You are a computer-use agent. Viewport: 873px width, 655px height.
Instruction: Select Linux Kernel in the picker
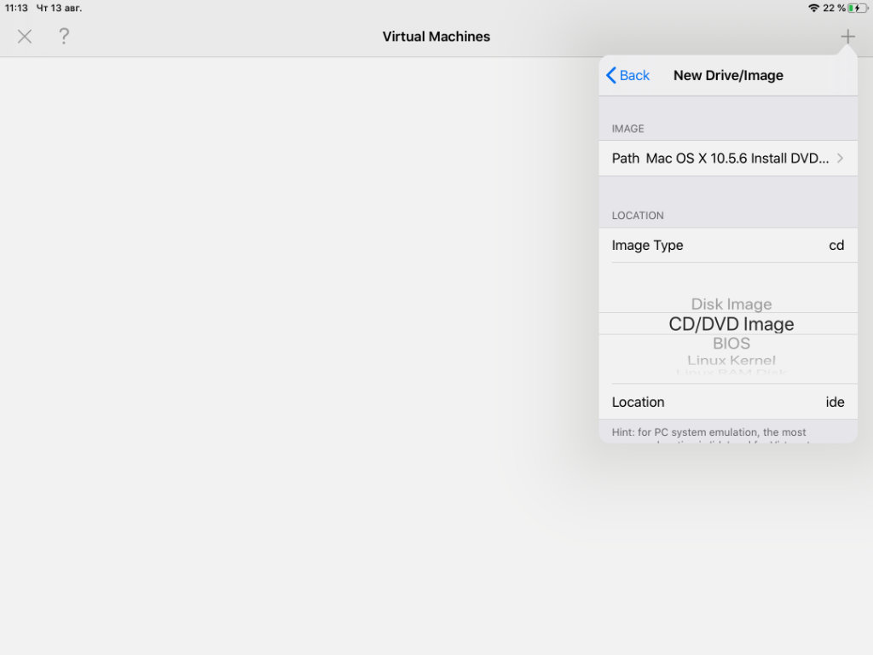click(731, 361)
